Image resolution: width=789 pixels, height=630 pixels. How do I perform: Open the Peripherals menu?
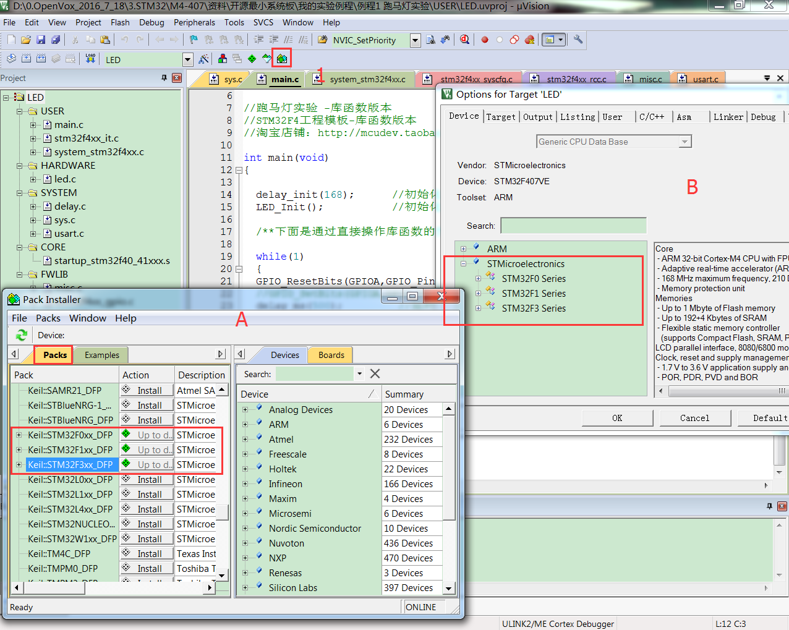[x=194, y=22]
